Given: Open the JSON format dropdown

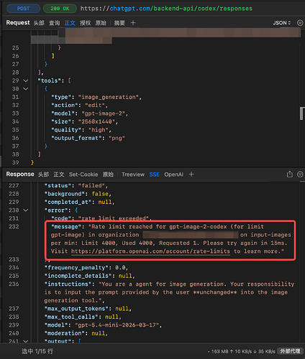Looking at the screenshot, I should [282, 23].
